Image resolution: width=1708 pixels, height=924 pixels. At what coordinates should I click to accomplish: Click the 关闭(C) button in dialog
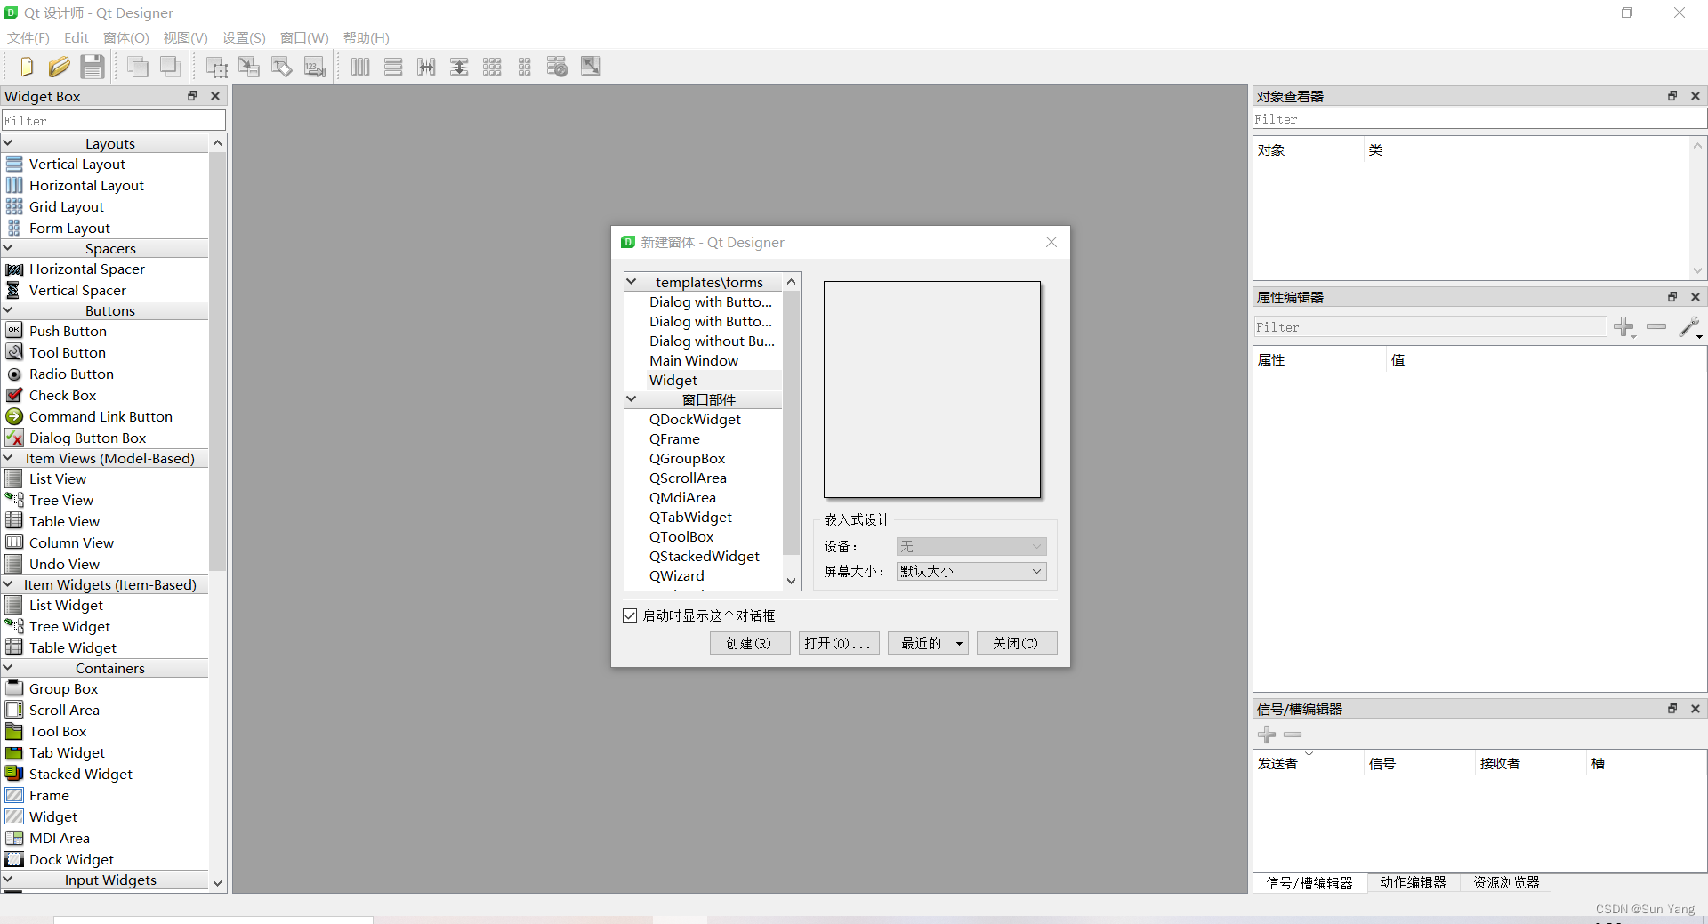(1017, 643)
